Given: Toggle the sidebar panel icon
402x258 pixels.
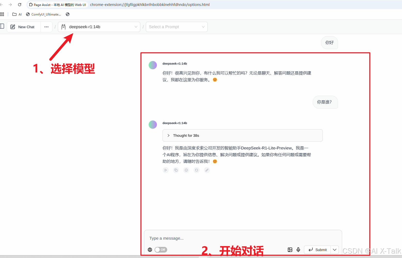Looking at the screenshot, I should tap(2, 26).
